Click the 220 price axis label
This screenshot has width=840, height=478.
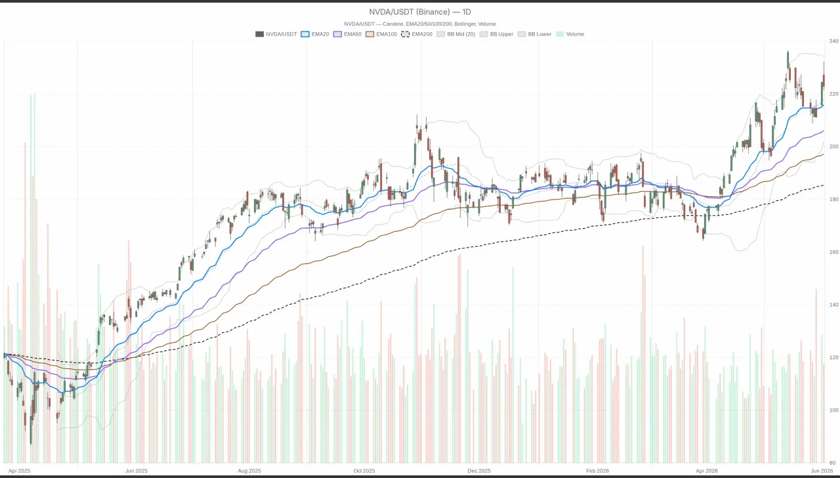833,94
